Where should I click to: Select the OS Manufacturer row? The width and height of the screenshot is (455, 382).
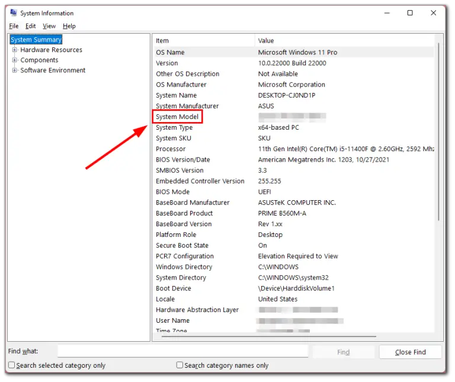[294, 85]
